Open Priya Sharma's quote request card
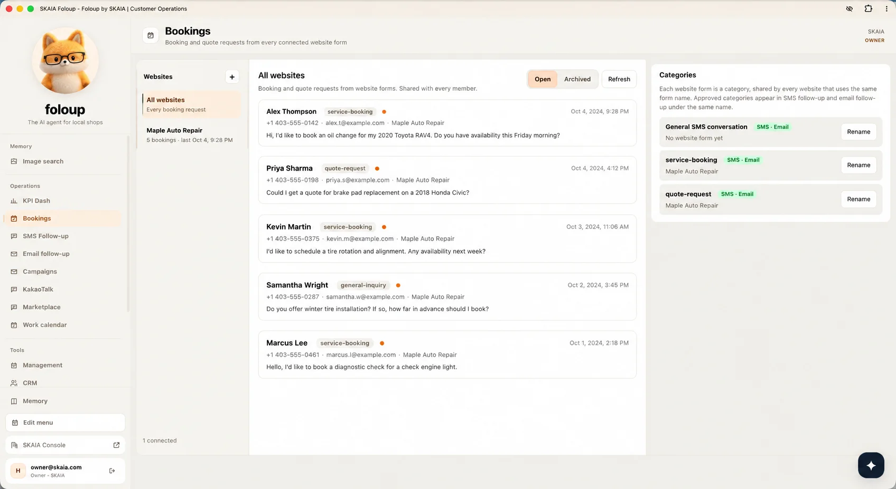Image resolution: width=896 pixels, height=489 pixels. pos(447,180)
